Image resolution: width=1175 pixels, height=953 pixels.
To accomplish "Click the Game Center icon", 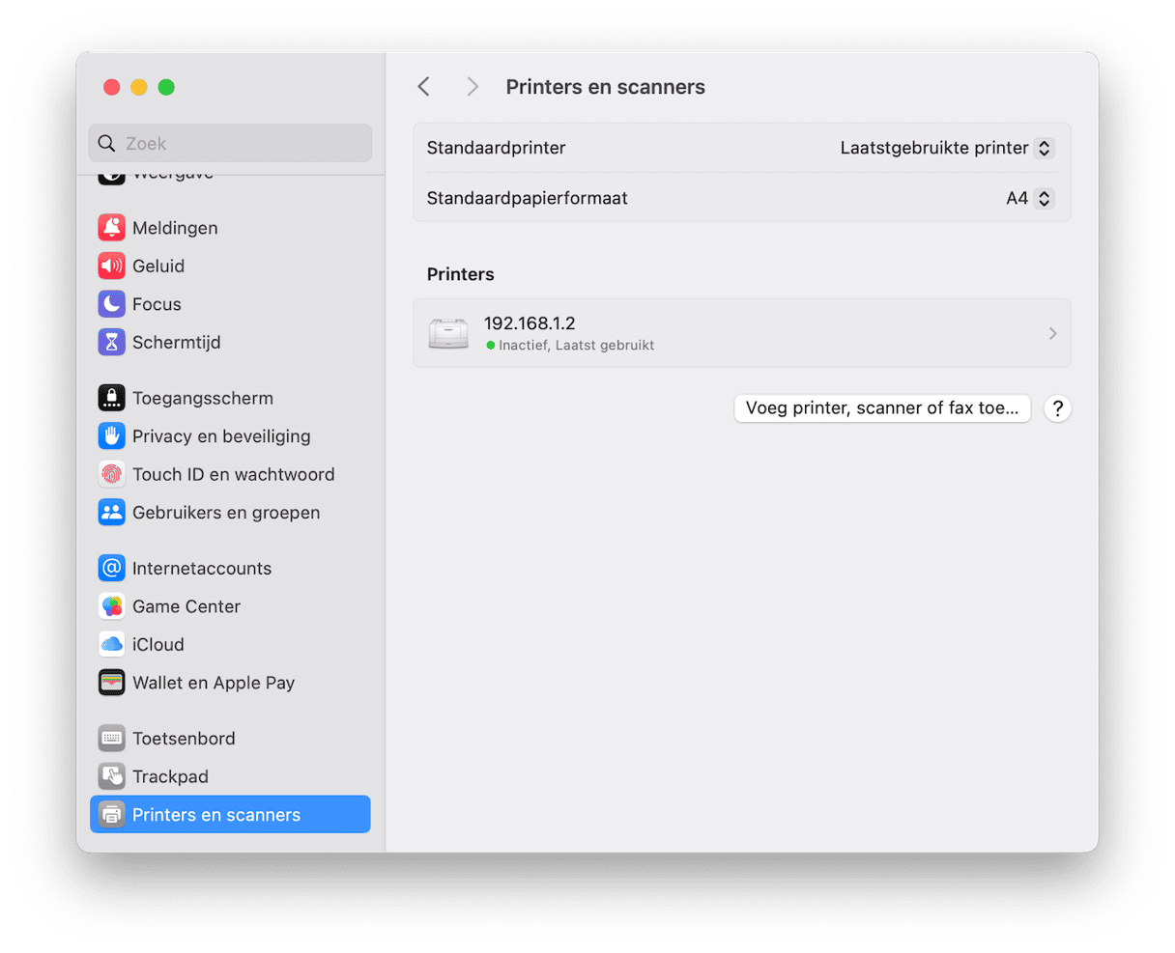I will 112,606.
